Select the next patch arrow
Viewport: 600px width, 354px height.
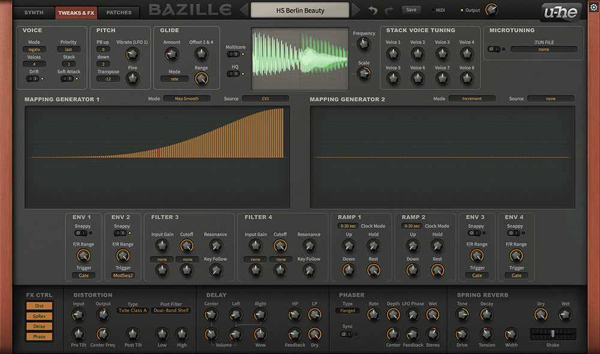tap(356, 10)
